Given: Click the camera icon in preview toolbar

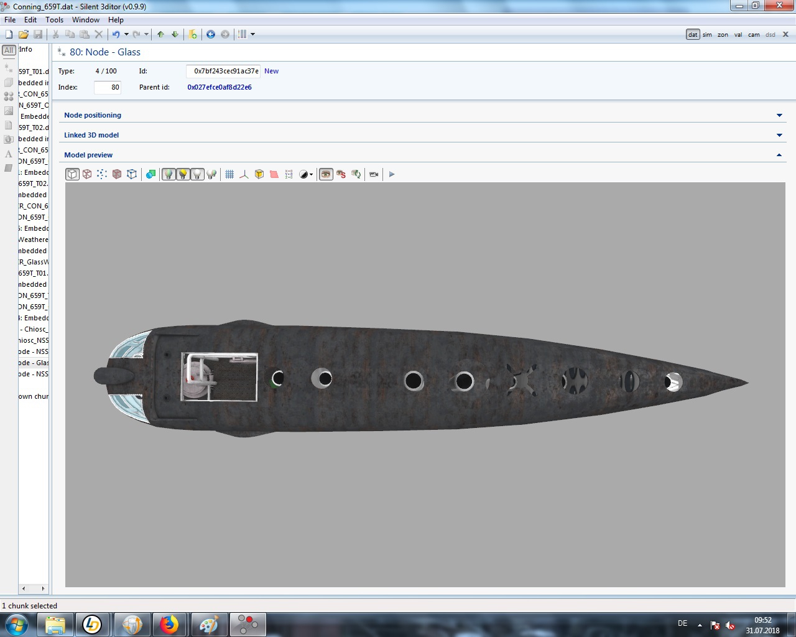Looking at the screenshot, I should tap(374, 174).
